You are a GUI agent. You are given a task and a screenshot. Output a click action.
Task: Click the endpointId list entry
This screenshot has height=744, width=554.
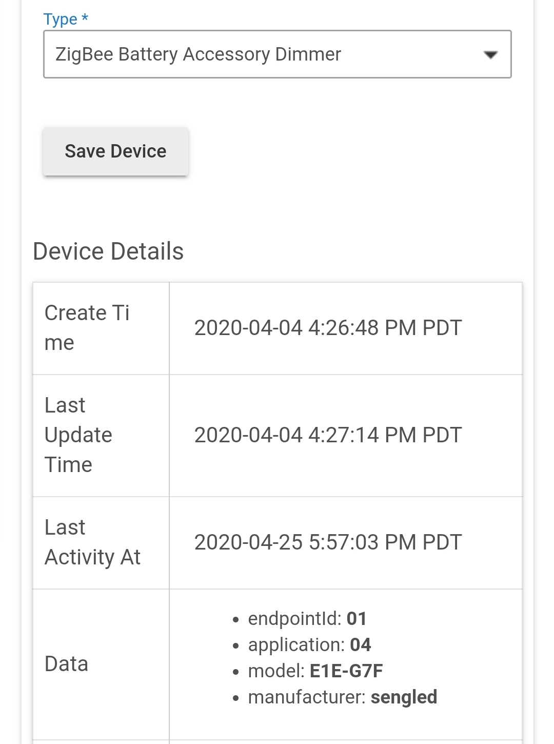click(307, 619)
